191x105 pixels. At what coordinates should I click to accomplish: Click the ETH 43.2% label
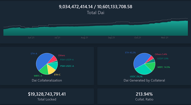coord(130,52)
